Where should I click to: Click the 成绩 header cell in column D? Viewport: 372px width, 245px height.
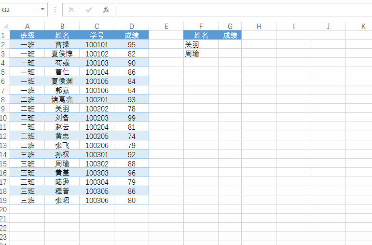pyautogui.click(x=131, y=35)
